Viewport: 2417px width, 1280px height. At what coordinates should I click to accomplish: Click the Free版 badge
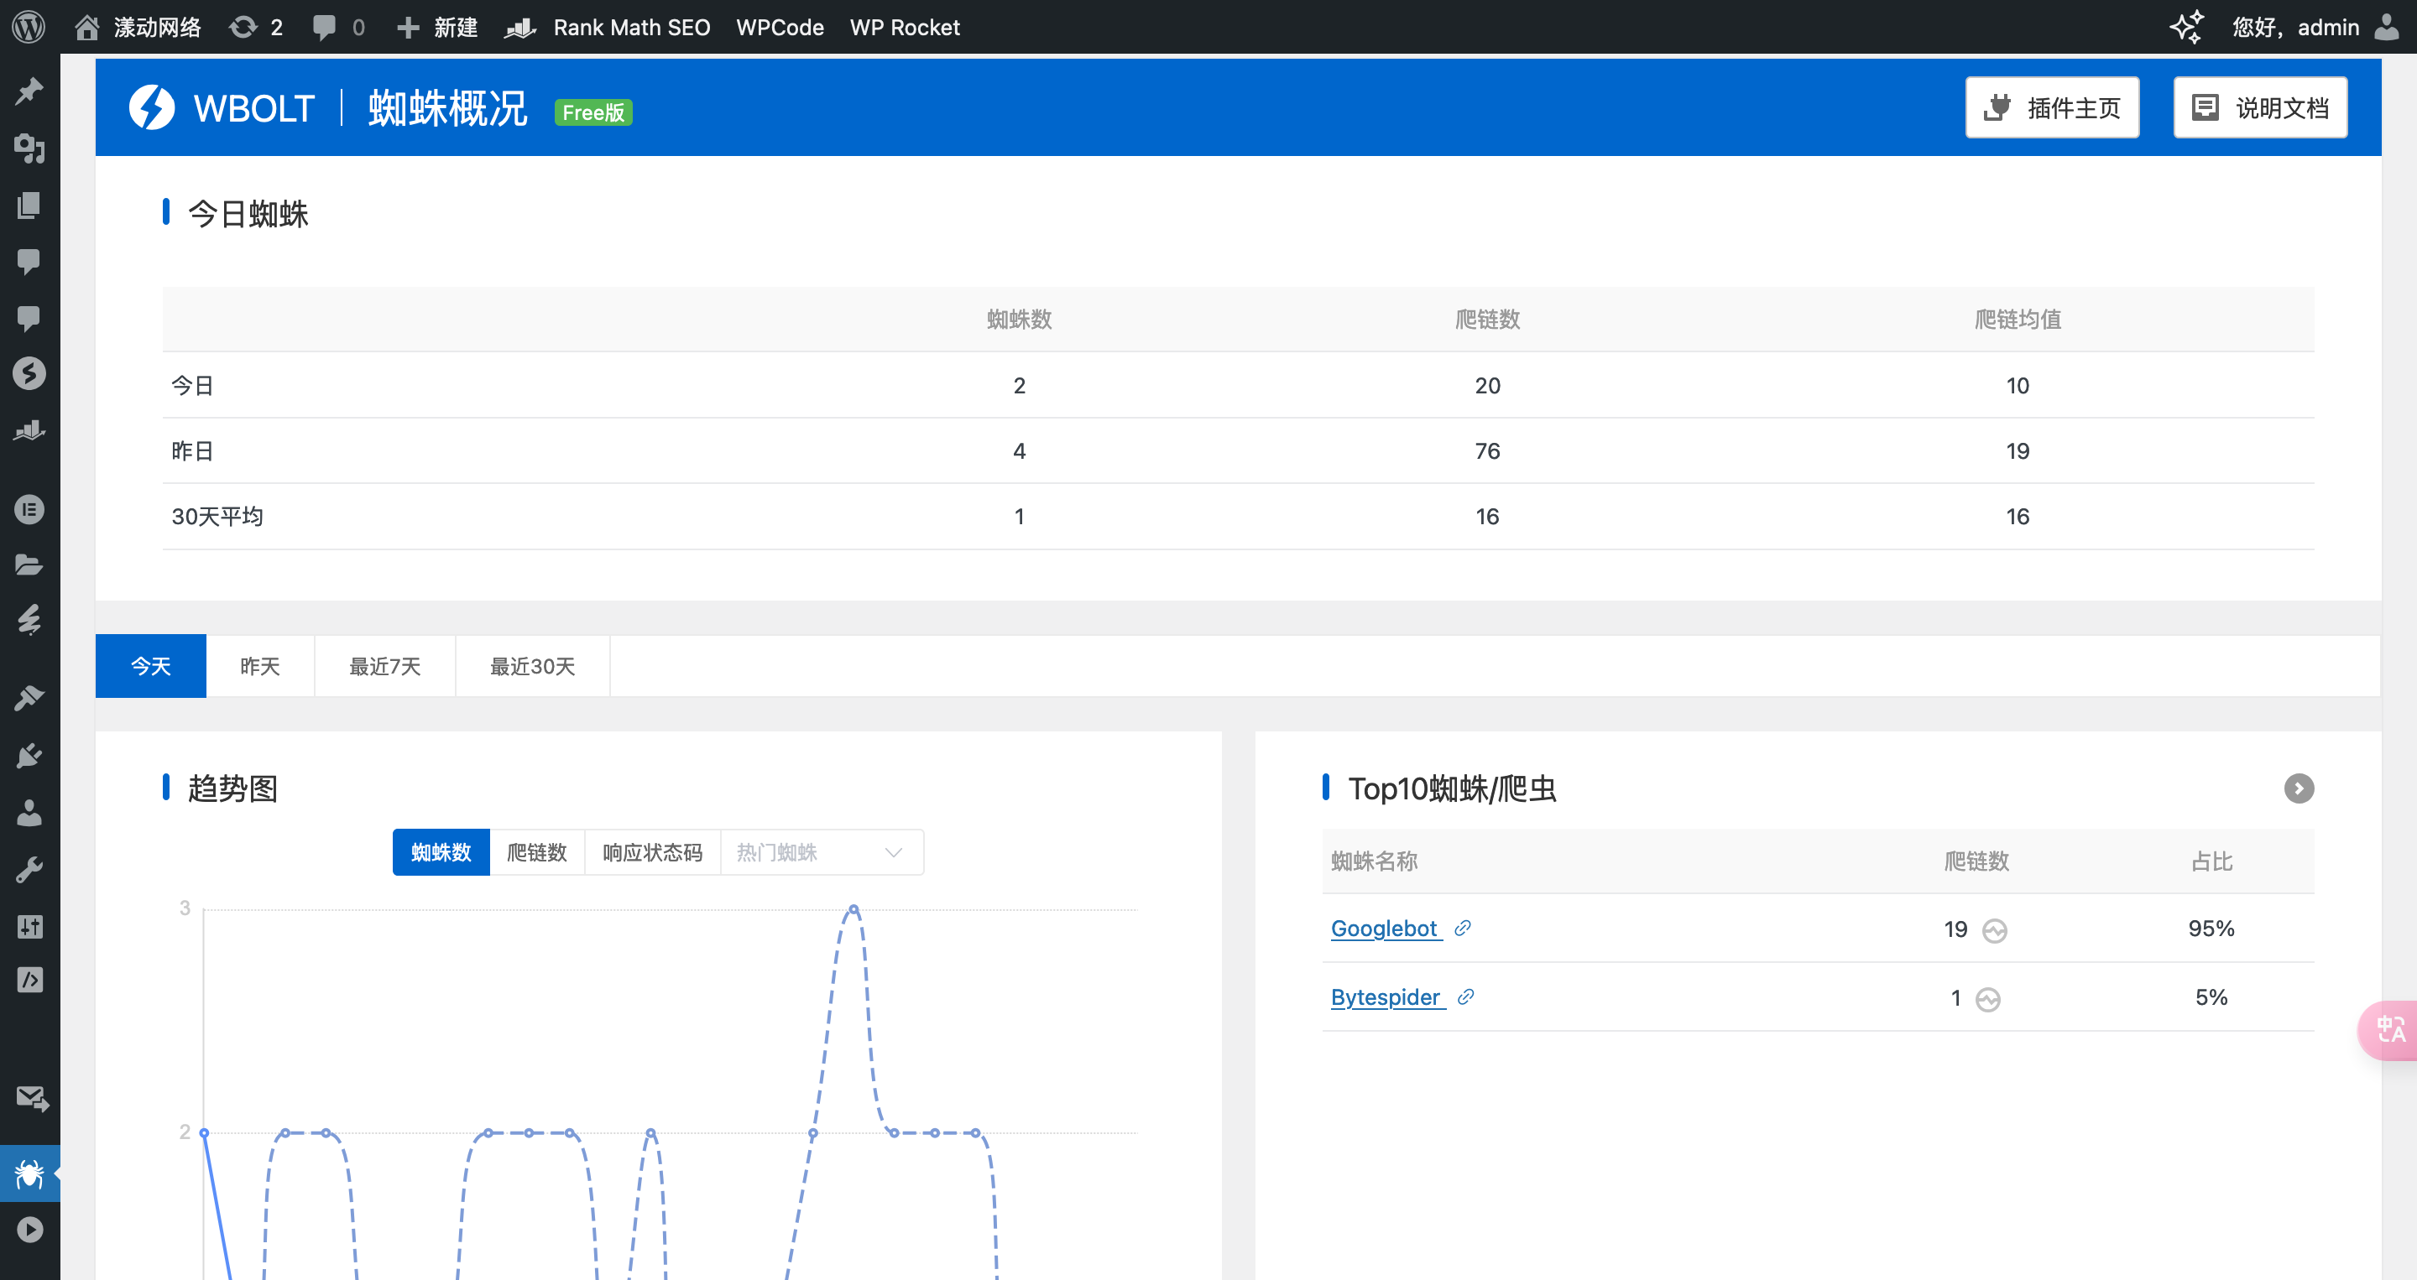(593, 112)
